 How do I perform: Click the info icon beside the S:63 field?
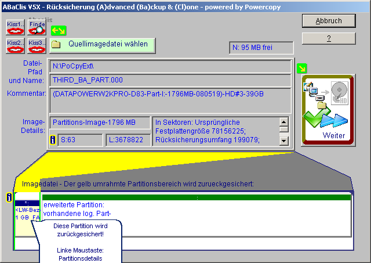click(53, 140)
